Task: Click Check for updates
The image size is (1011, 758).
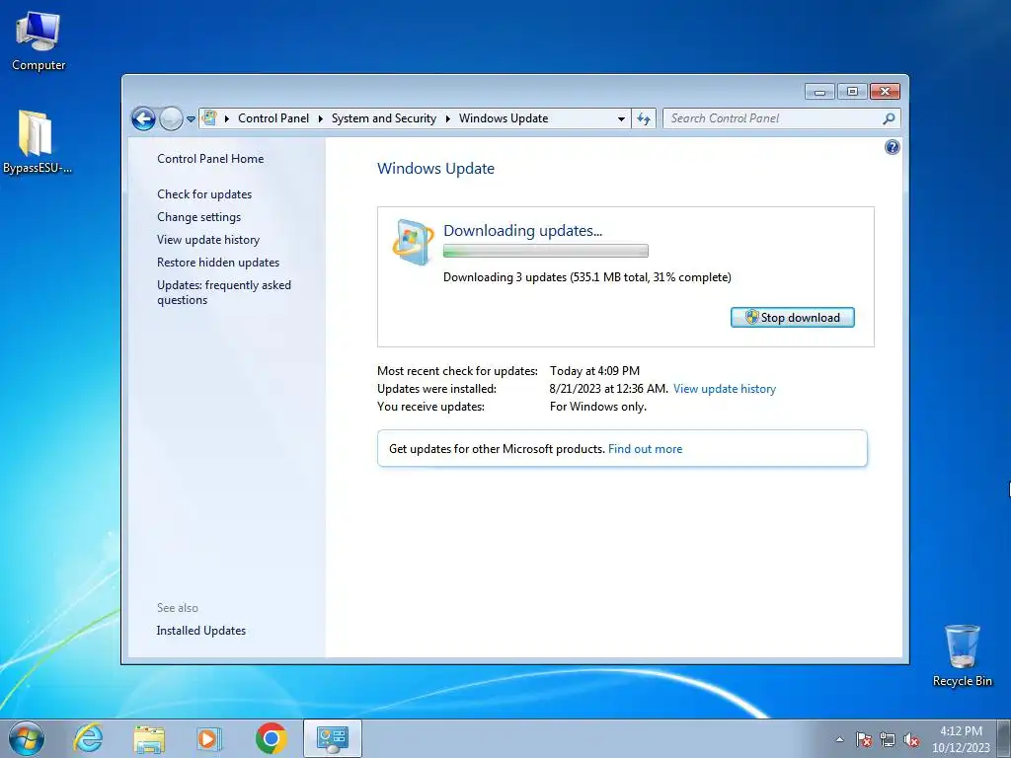Action: click(x=204, y=194)
